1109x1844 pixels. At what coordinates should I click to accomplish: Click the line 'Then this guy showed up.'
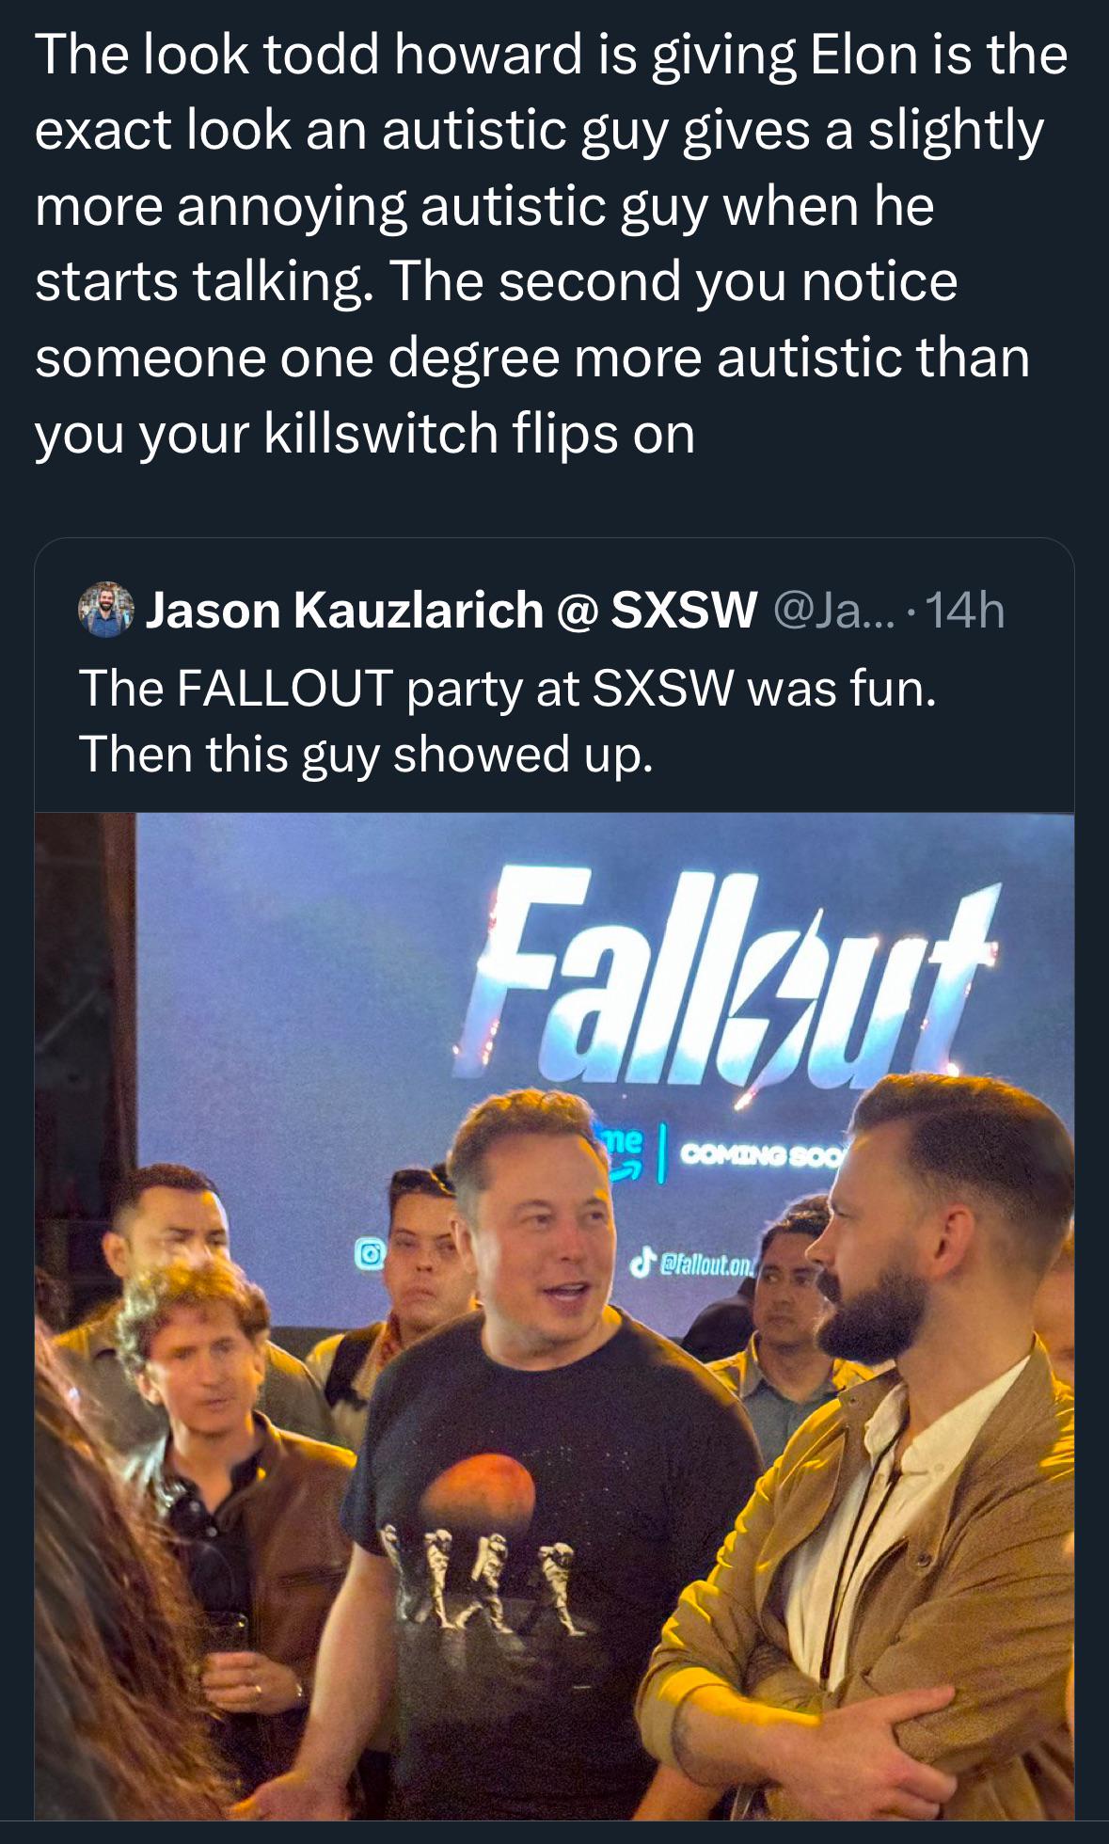click(366, 755)
